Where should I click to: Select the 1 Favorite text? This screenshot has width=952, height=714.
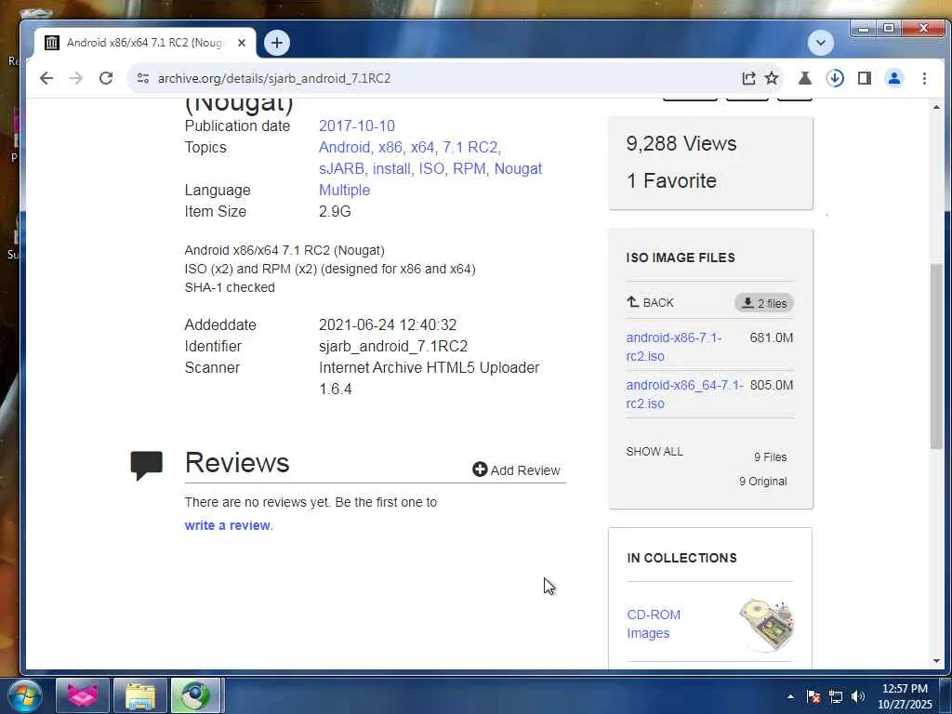point(671,180)
